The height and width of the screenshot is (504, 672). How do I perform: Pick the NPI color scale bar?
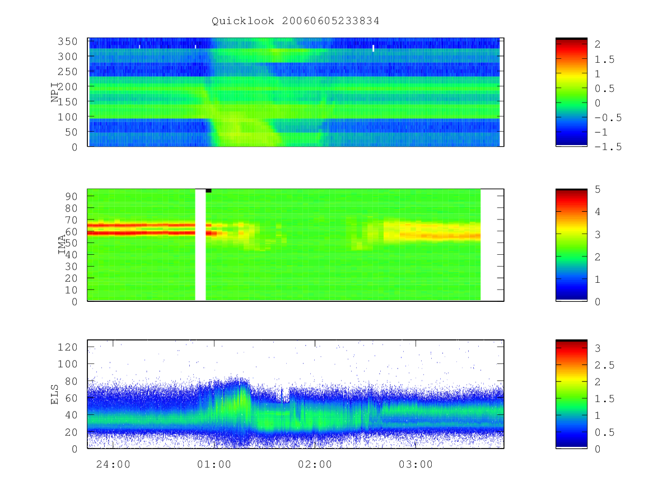click(571, 92)
